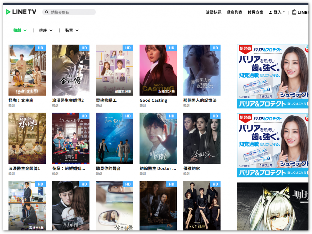Click the 聽見你的聲音 title link
Screen dimensions: 312x234
coord(108,169)
